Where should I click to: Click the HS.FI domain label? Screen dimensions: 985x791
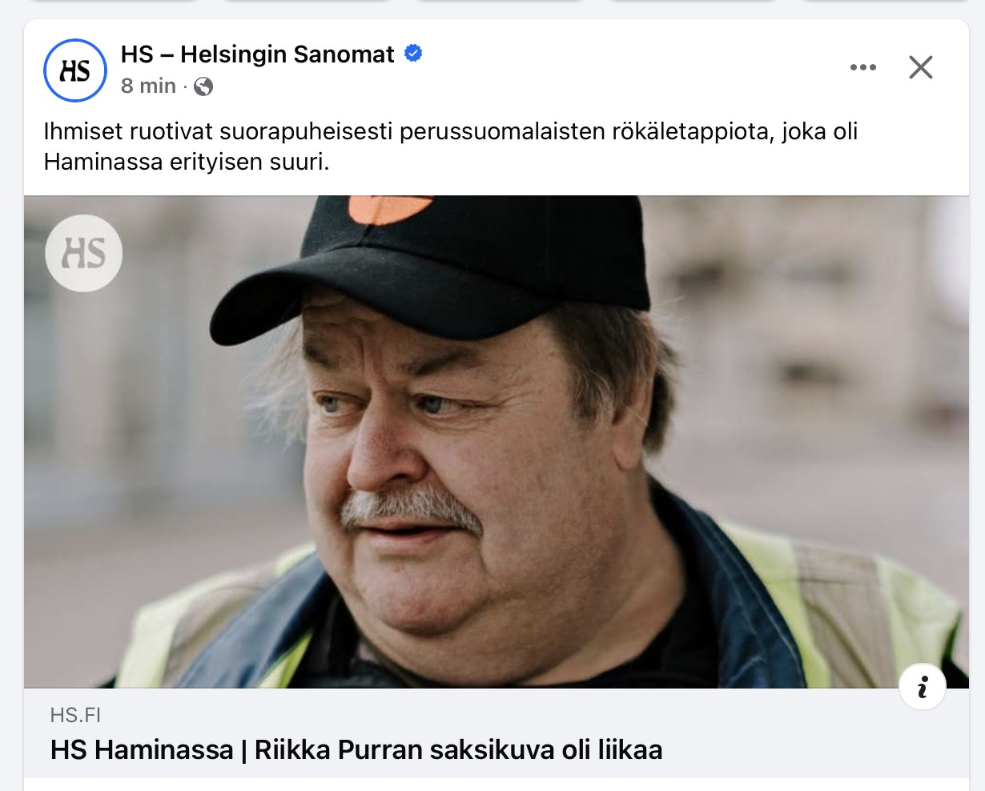click(75, 715)
